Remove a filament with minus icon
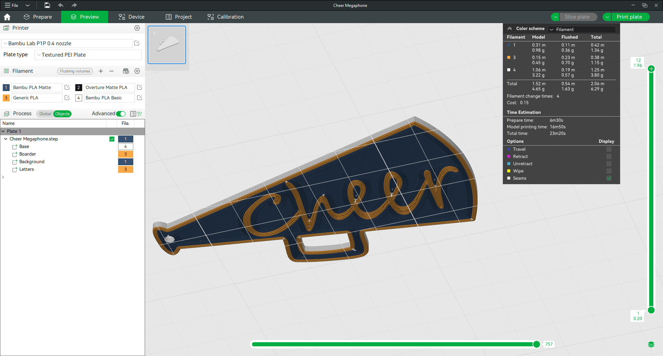Viewport: 663px width, 356px height. [112, 71]
